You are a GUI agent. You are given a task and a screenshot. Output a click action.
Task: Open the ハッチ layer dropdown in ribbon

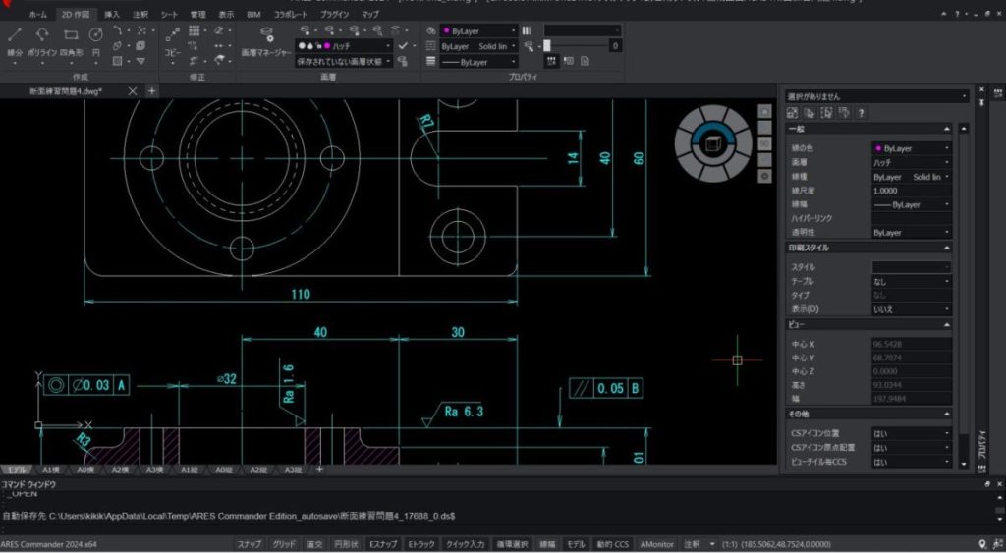coord(344,46)
